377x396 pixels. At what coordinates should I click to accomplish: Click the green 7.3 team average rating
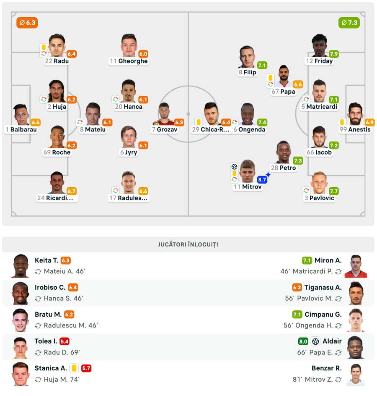pos(349,23)
